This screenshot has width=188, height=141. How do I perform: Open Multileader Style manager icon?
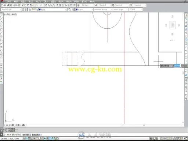pyautogui.click(x=131, y=5)
